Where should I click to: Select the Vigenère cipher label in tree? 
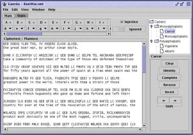[171, 46]
